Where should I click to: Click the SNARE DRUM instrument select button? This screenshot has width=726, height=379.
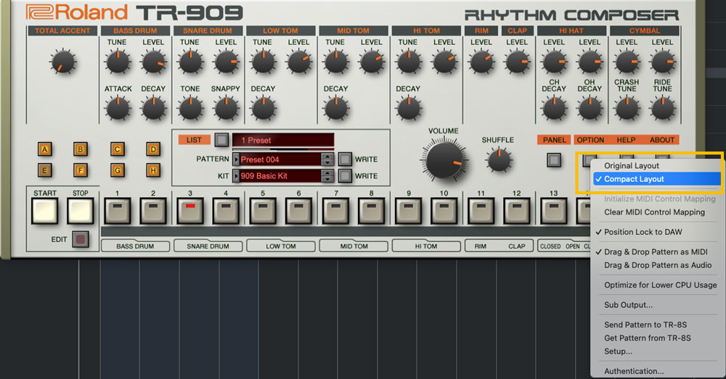(208, 246)
